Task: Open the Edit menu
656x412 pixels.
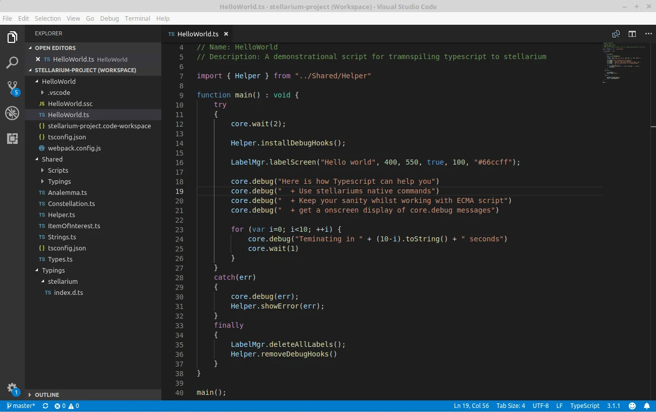Action: [x=23, y=18]
